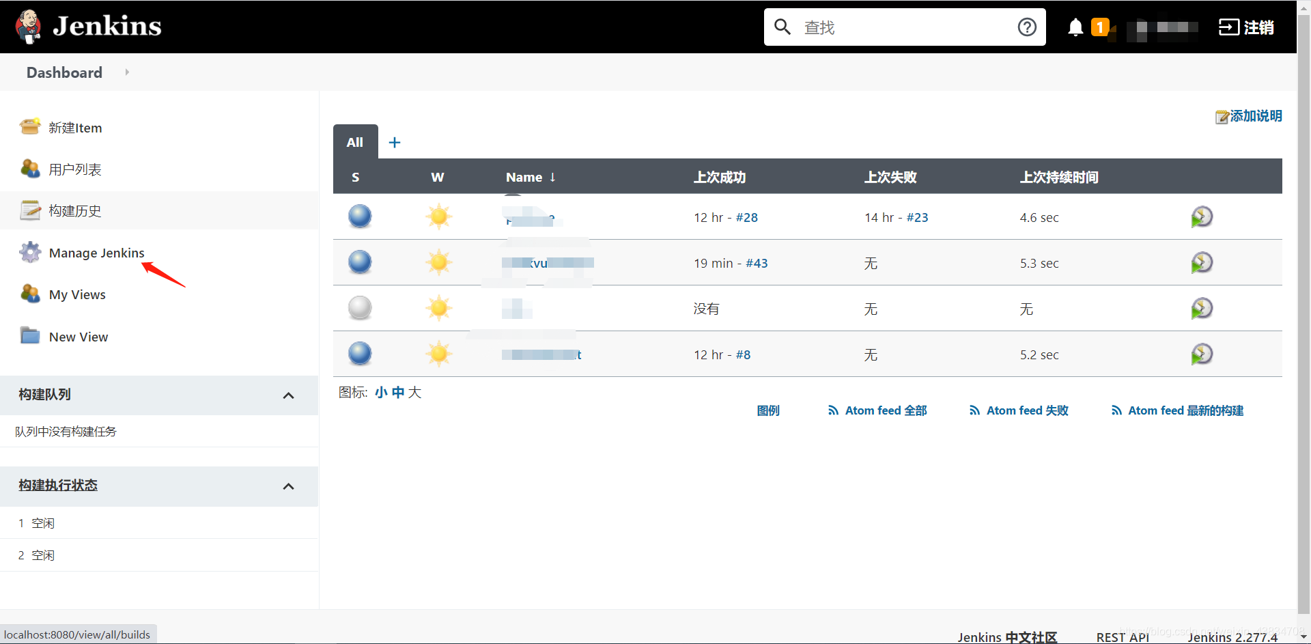Screen dimensions: 1311x644
Task: Open the 构建执行状态 heading link
Action: pyautogui.click(x=58, y=485)
